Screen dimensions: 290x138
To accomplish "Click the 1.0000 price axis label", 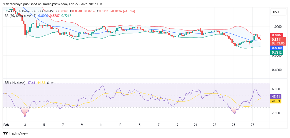I will pyautogui.click(x=277, y=27).
